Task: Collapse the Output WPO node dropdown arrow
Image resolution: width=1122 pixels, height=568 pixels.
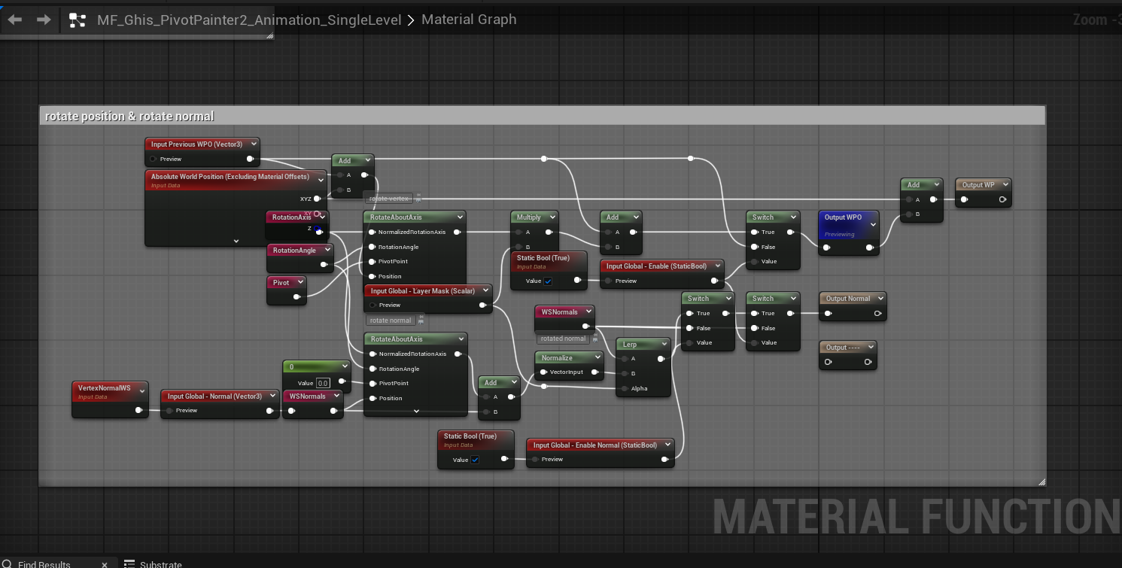Action: tap(873, 224)
